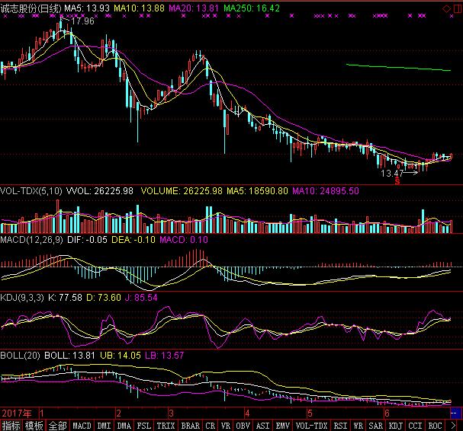
Task: Click month 3 marker on timeline
Action: [x=171, y=413]
